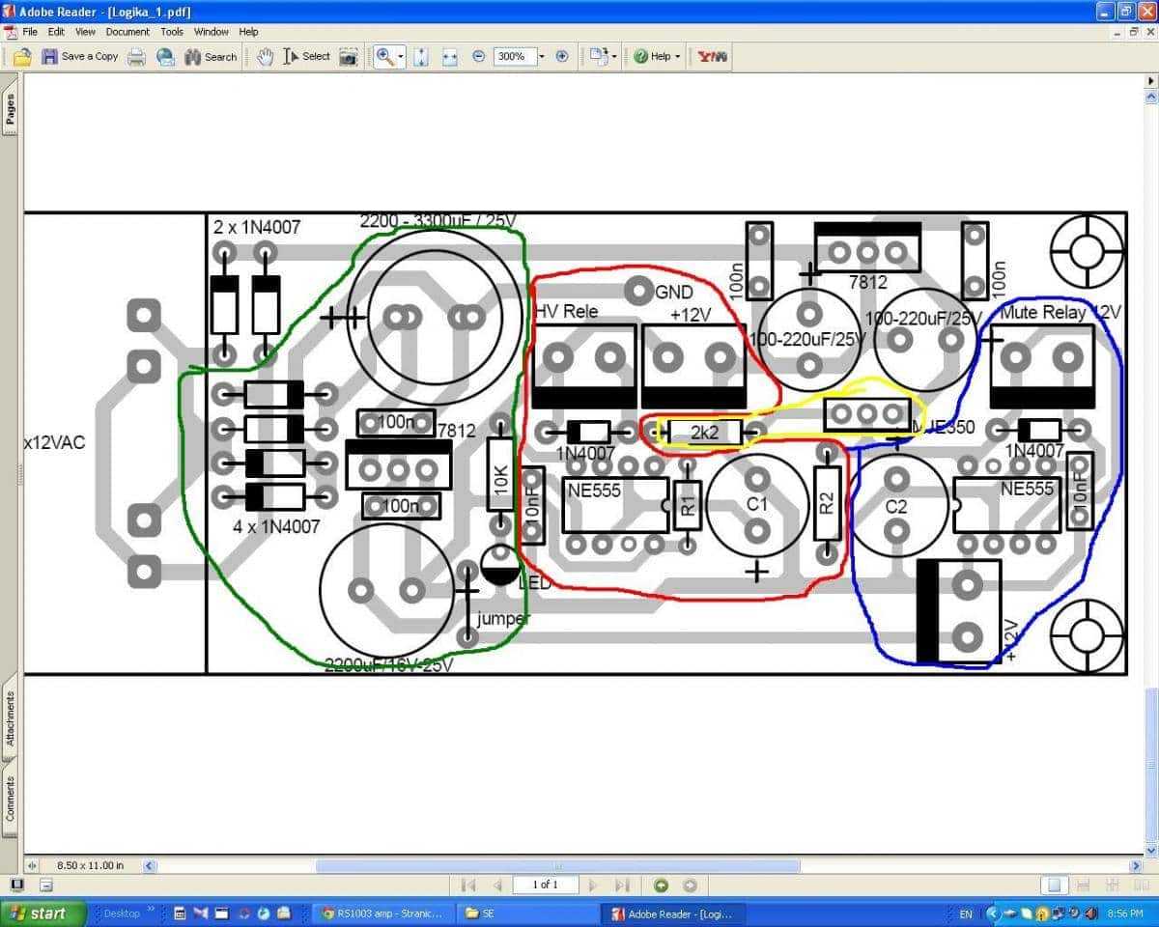Open the Comments side panel tab
The width and height of the screenshot is (1159, 927).
10,799
